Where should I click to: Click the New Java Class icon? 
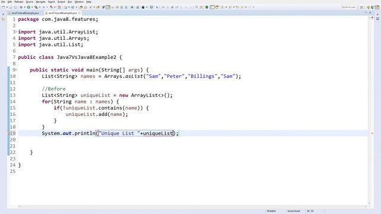(x=73, y=7)
